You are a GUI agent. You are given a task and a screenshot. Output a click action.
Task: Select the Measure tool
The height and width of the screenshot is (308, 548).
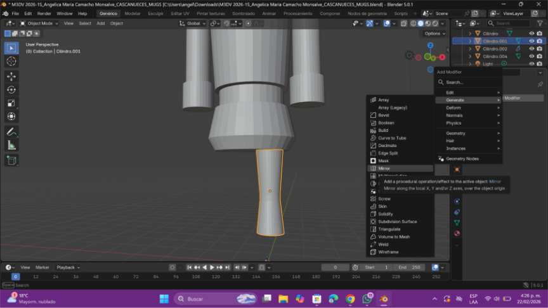click(11, 145)
